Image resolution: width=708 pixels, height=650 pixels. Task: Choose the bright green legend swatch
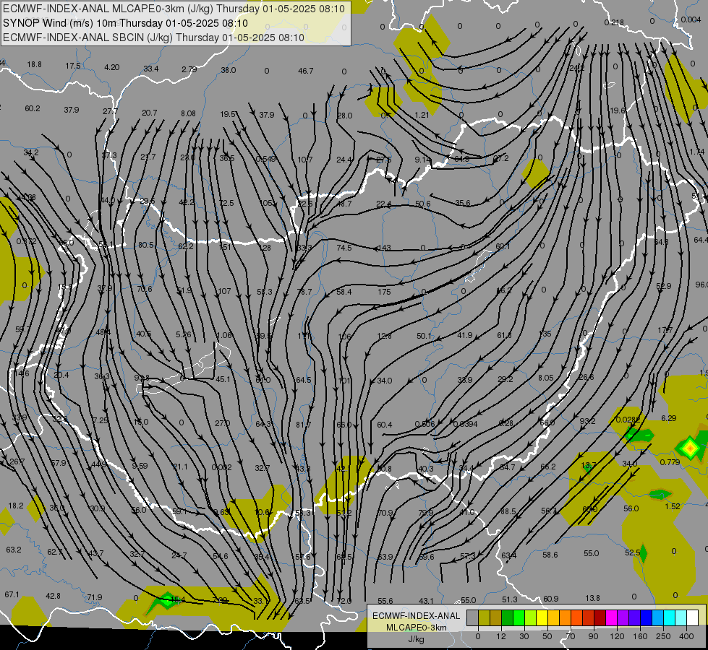pos(519,617)
